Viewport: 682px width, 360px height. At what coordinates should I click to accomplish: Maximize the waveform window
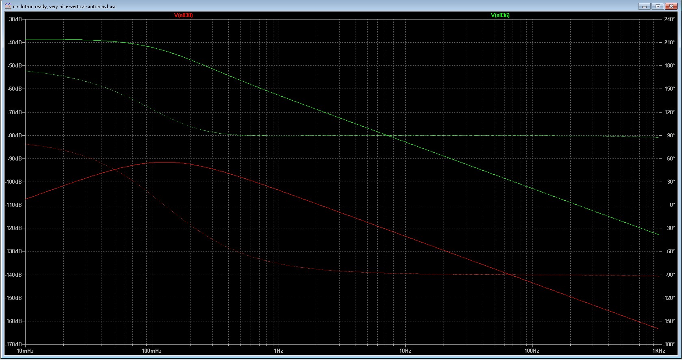[658, 6]
